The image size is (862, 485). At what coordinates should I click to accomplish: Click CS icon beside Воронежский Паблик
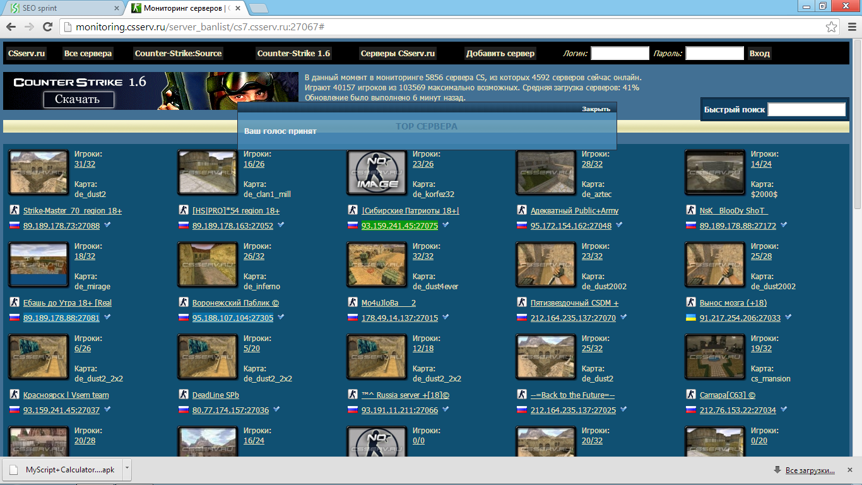(x=184, y=302)
